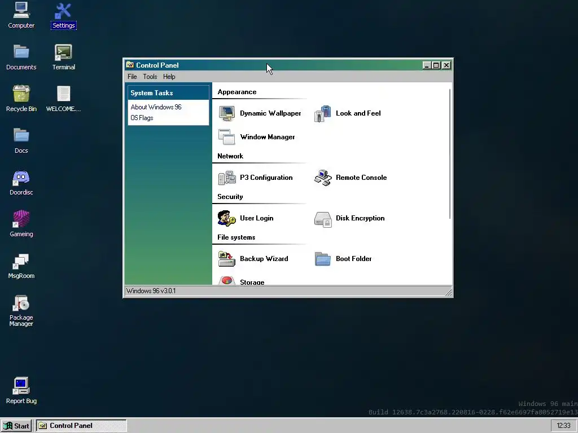Open the Tools menu
Image resolution: width=578 pixels, height=433 pixels.
coord(150,77)
